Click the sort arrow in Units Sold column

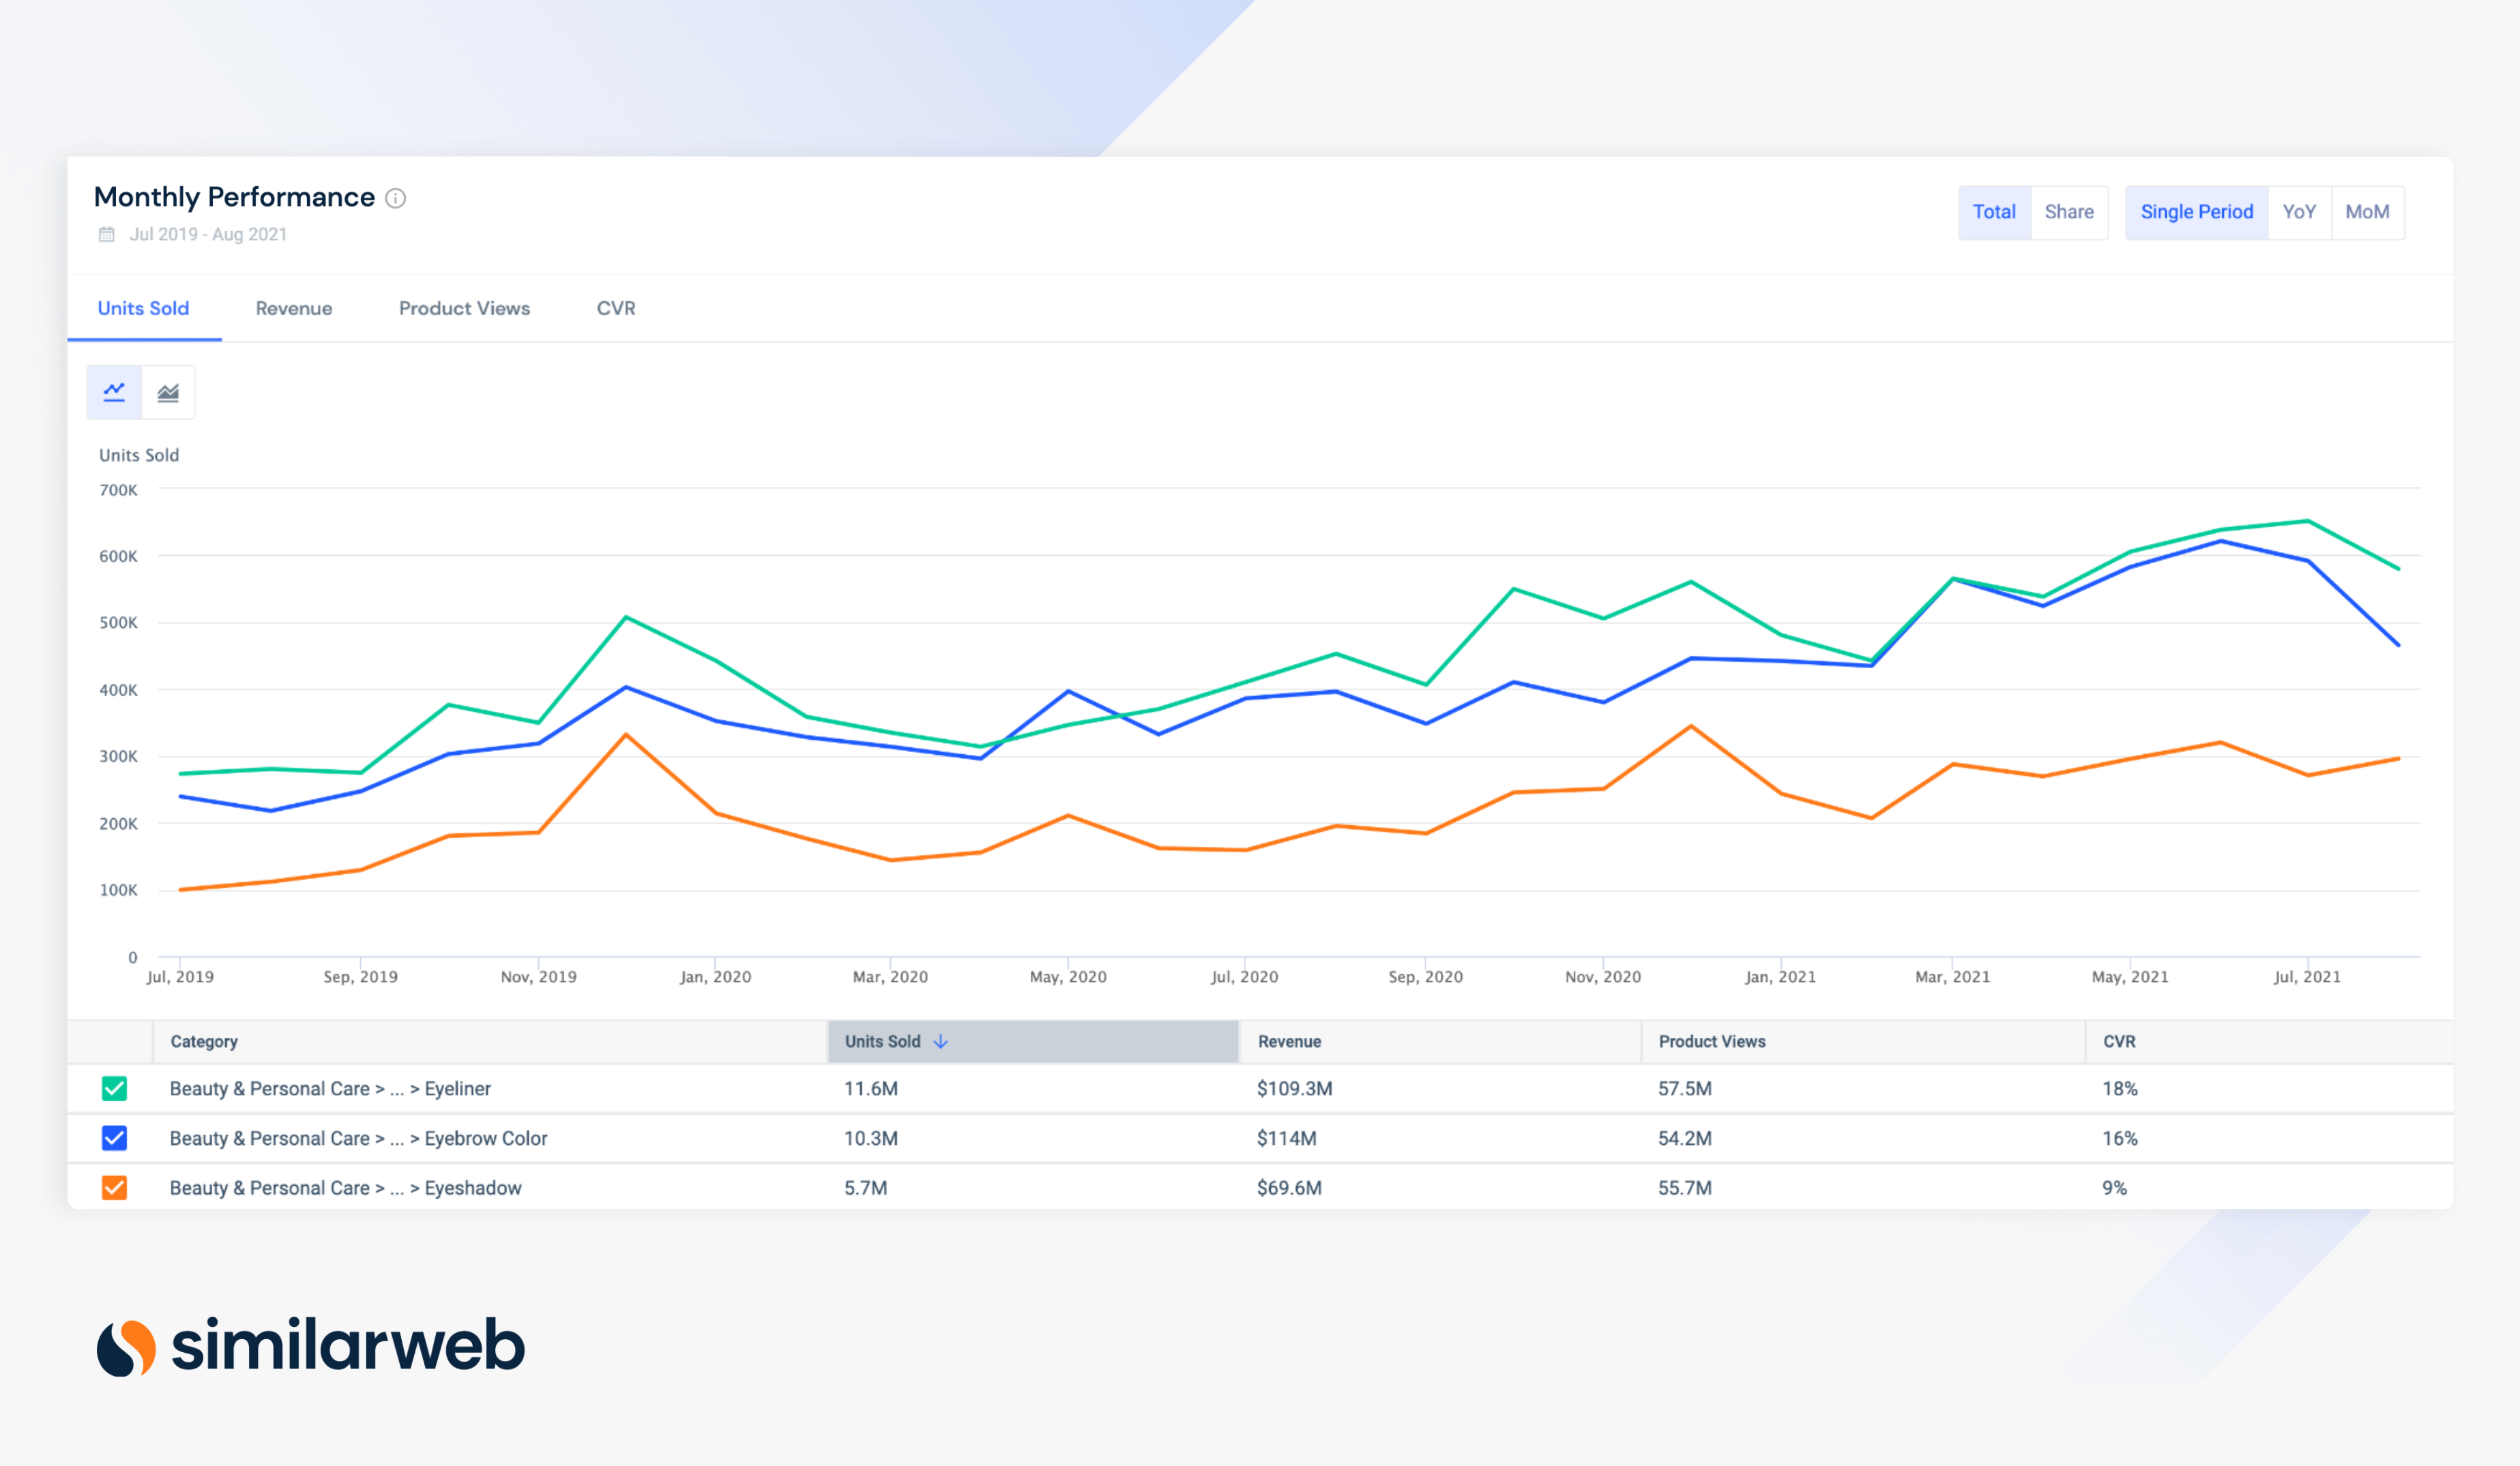(940, 1041)
